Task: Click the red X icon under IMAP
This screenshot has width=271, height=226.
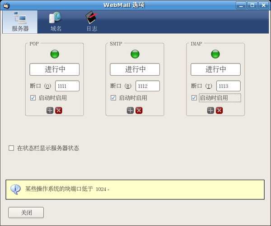Action: tap(220, 110)
